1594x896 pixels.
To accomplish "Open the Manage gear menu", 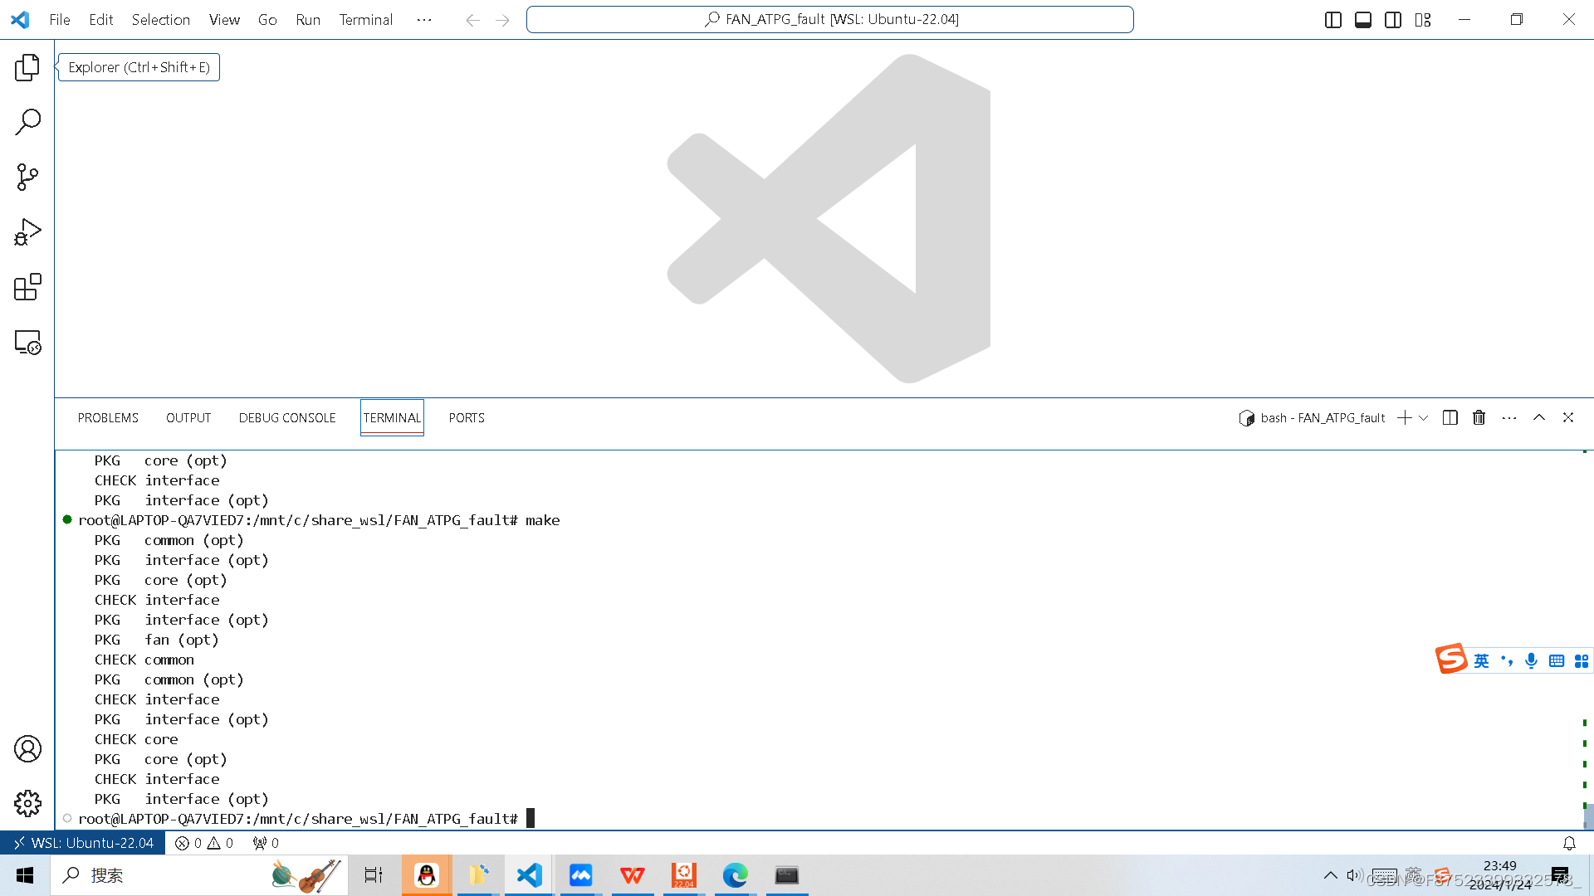I will [x=27, y=803].
